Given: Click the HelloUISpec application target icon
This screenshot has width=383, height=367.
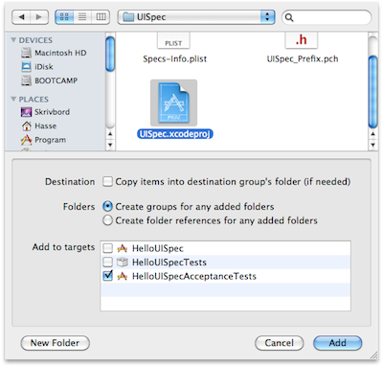Looking at the screenshot, I should (122, 248).
